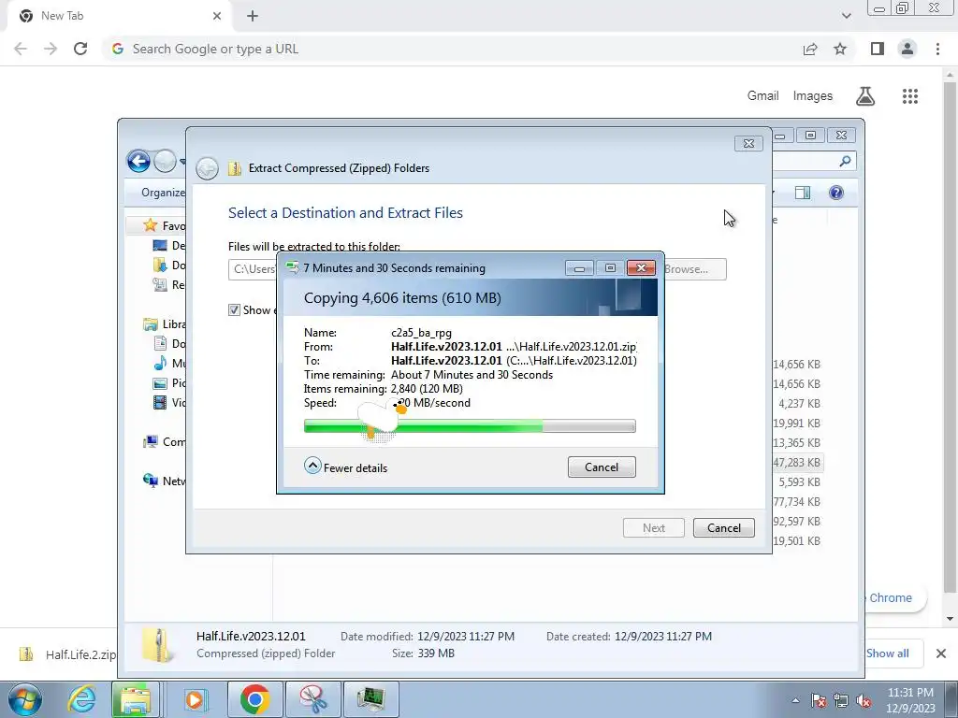The image size is (958, 718).
Task: Open Google Images link
Action: click(813, 96)
